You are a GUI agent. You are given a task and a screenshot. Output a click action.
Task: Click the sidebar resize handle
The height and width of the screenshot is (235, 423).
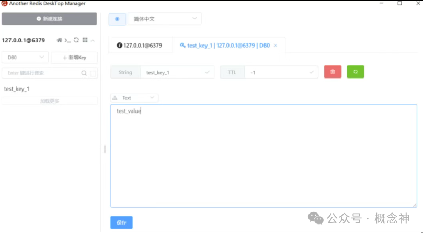[x=105, y=149]
